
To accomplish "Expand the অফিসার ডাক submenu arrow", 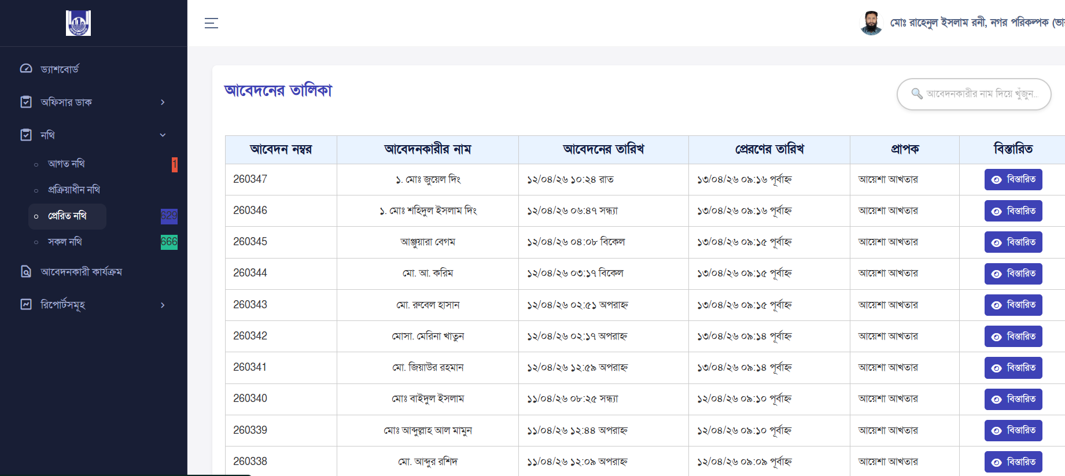I will [163, 102].
